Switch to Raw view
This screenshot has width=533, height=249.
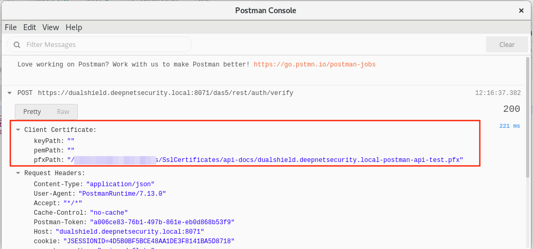[63, 112]
